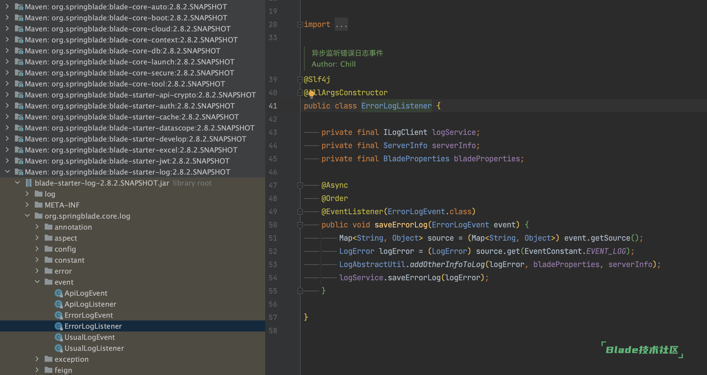
Task: Click ServerInfo type in line 44
Action: click(x=405, y=145)
